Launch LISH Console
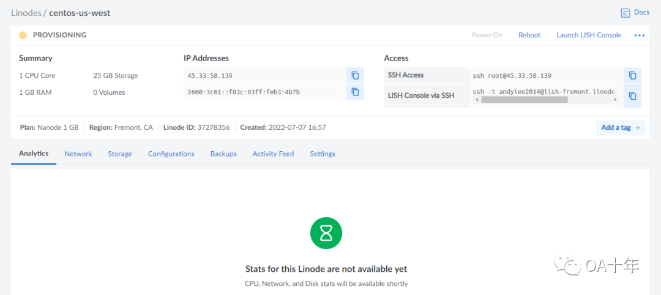Viewport: 661px width, 295px height. [588, 35]
